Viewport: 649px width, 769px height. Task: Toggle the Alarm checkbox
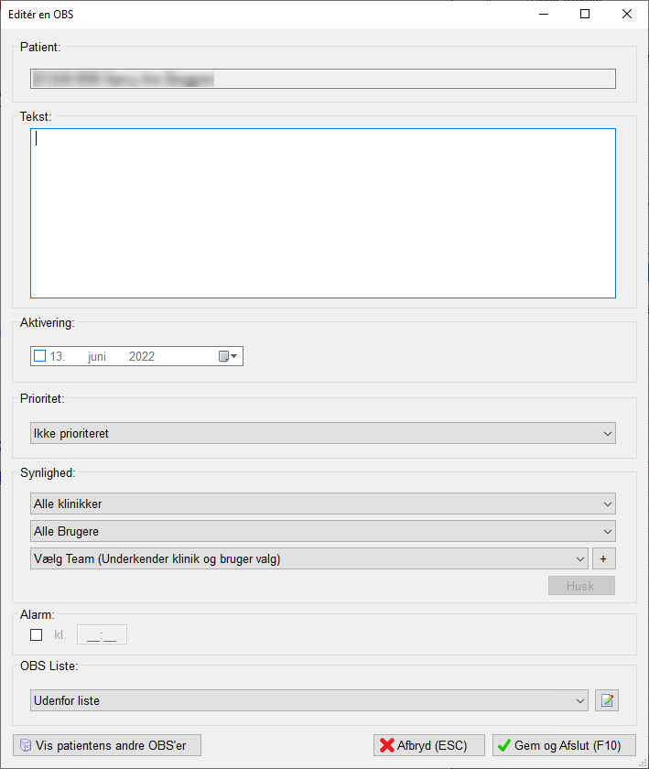tap(37, 634)
